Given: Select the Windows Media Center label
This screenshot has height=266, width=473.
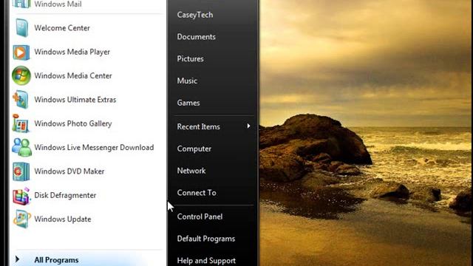Looking at the screenshot, I should pos(73,75).
